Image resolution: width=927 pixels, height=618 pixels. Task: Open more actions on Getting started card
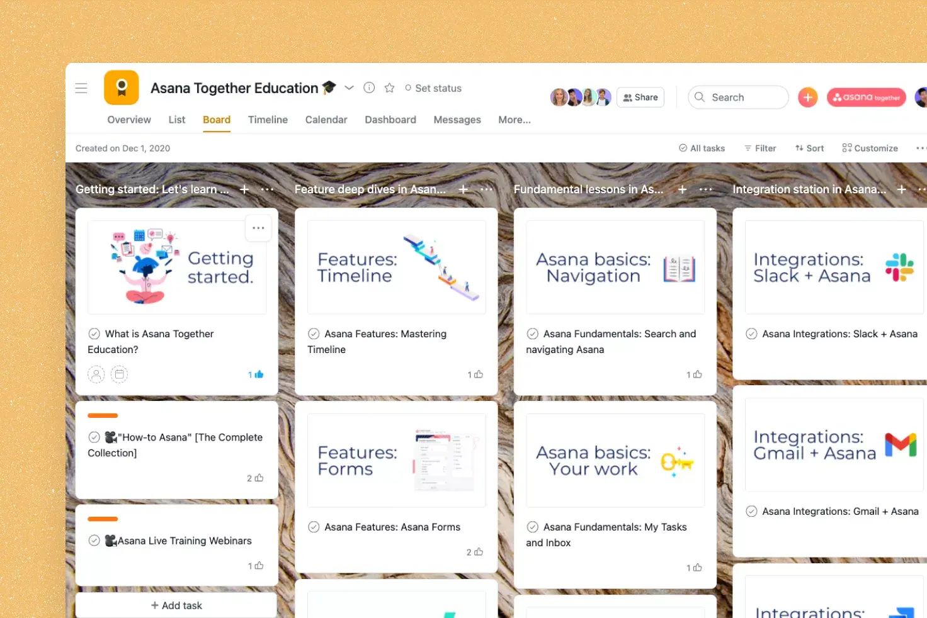(x=258, y=228)
